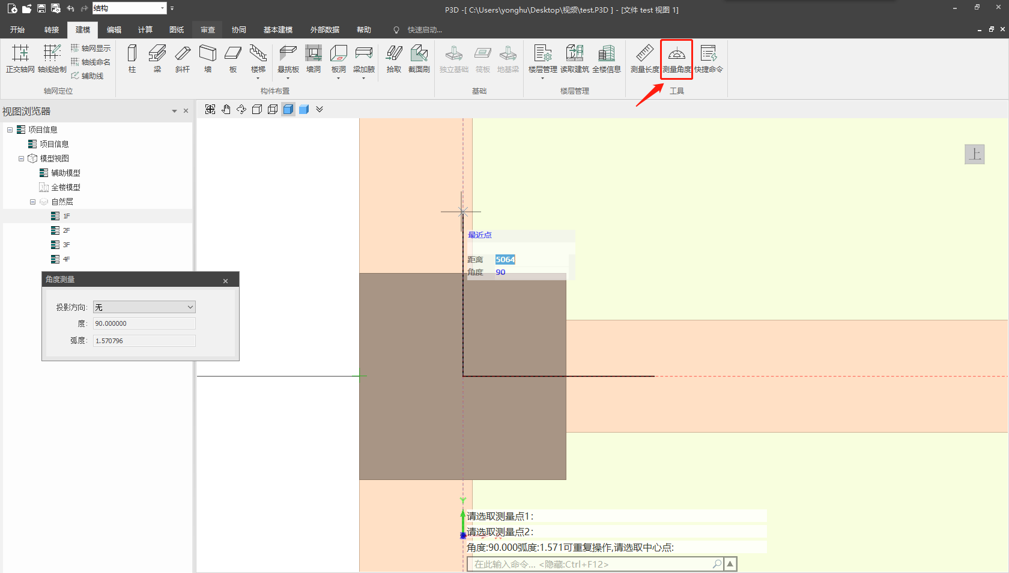Switch to the 计算 ribbon tab
Screen dimensions: 1009x573
pos(145,30)
